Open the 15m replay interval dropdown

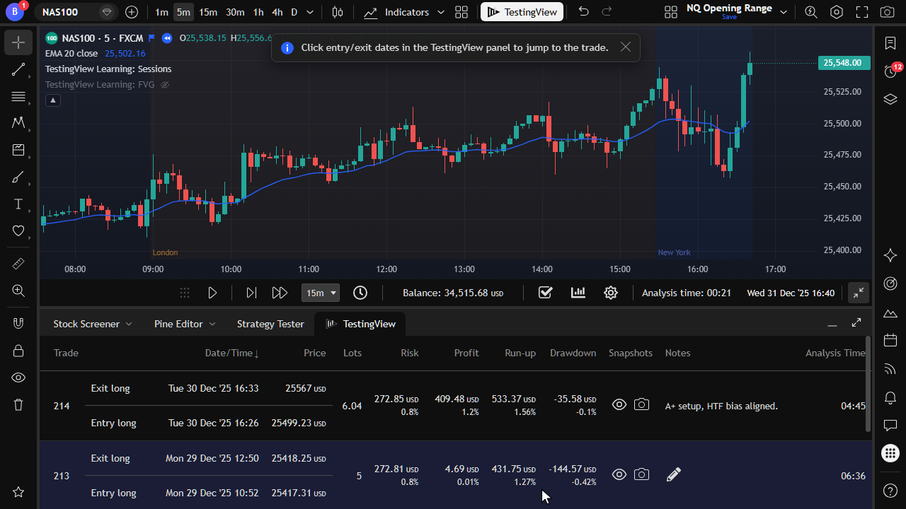pyautogui.click(x=321, y=293)
